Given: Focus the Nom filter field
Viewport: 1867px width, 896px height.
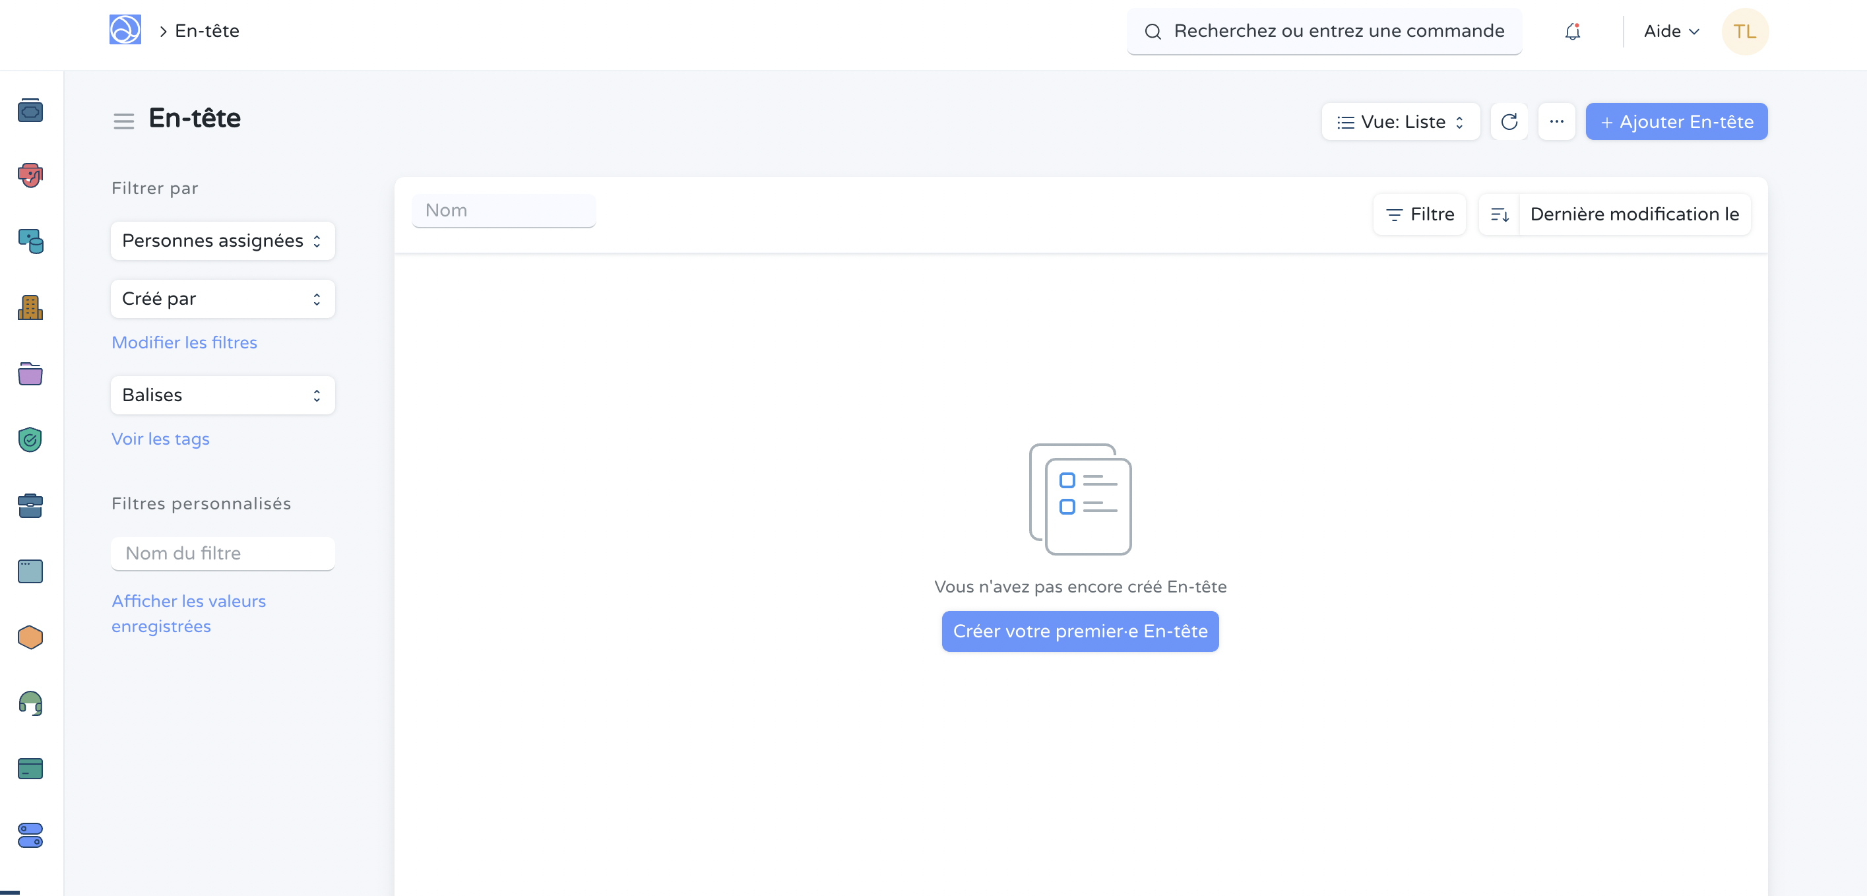Looking at the screenshot, I should pyautogui.click(x=504, y=210).
